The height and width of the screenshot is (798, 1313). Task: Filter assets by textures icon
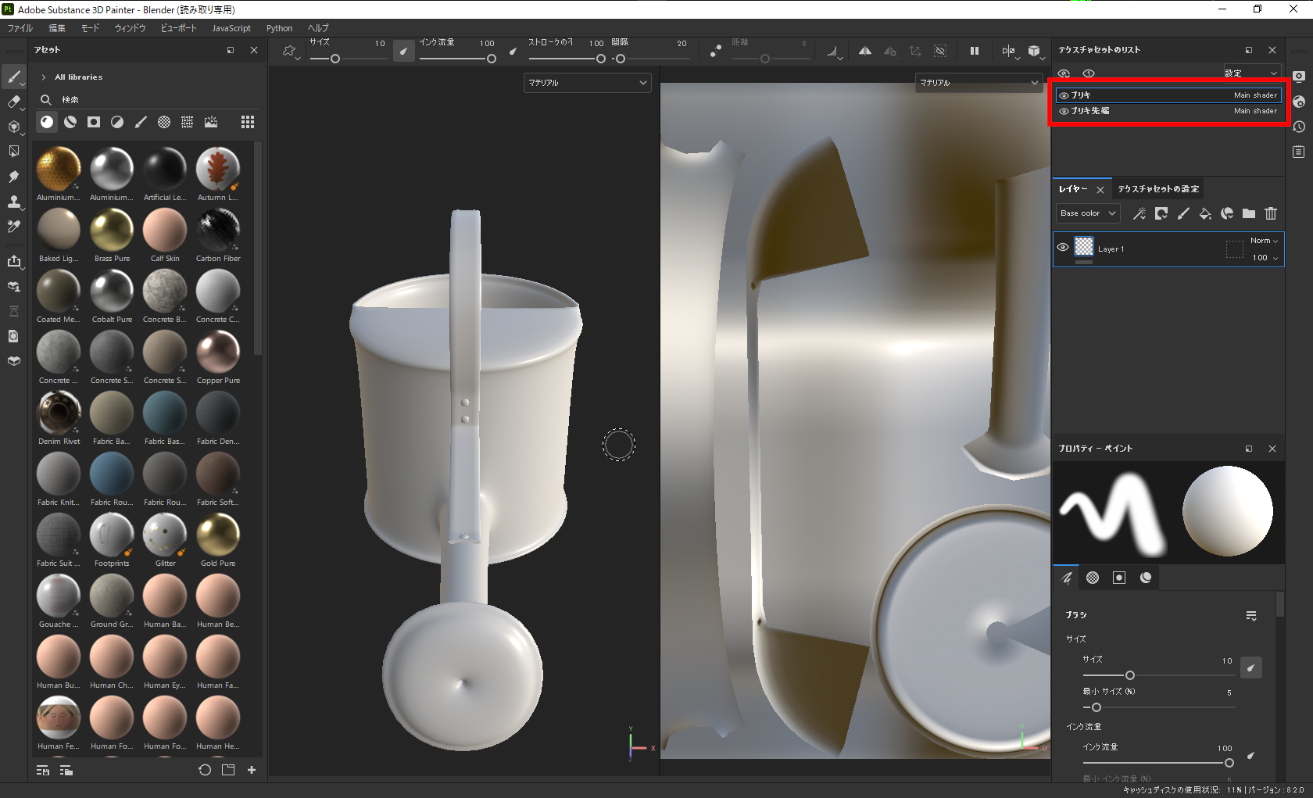pos(188,122)
